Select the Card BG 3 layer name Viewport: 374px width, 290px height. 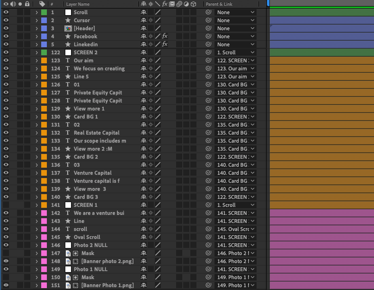[86, 197]
